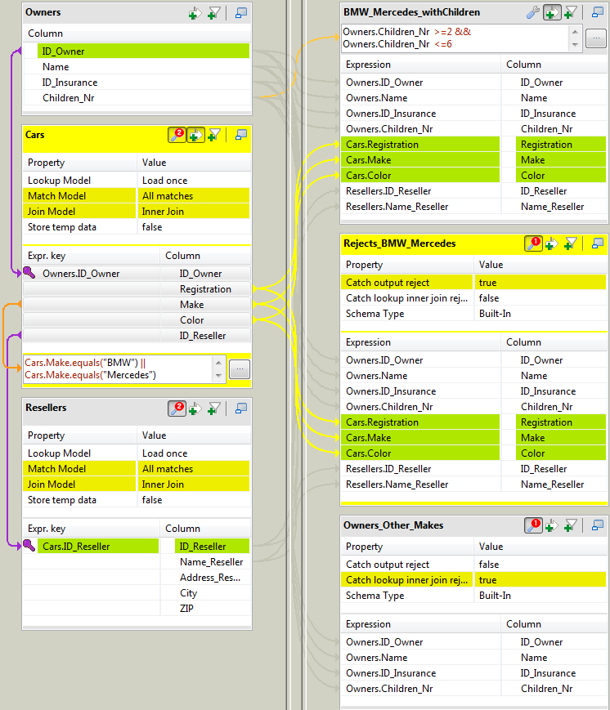The width and height of the screenshot is (610, 710).
Task: Minimize the Owners_Other_Makes output table
Action: 598,525
